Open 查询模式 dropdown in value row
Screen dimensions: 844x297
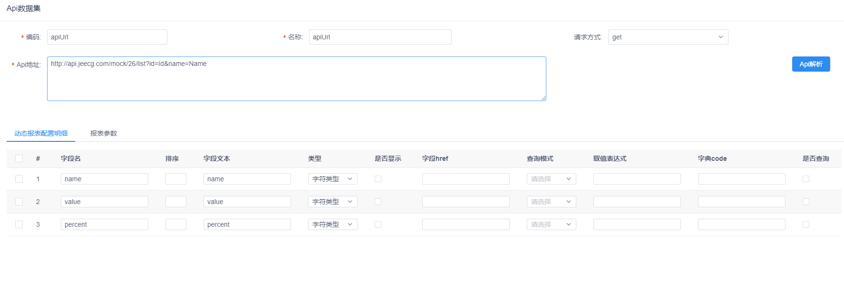[x=552, y=202]
